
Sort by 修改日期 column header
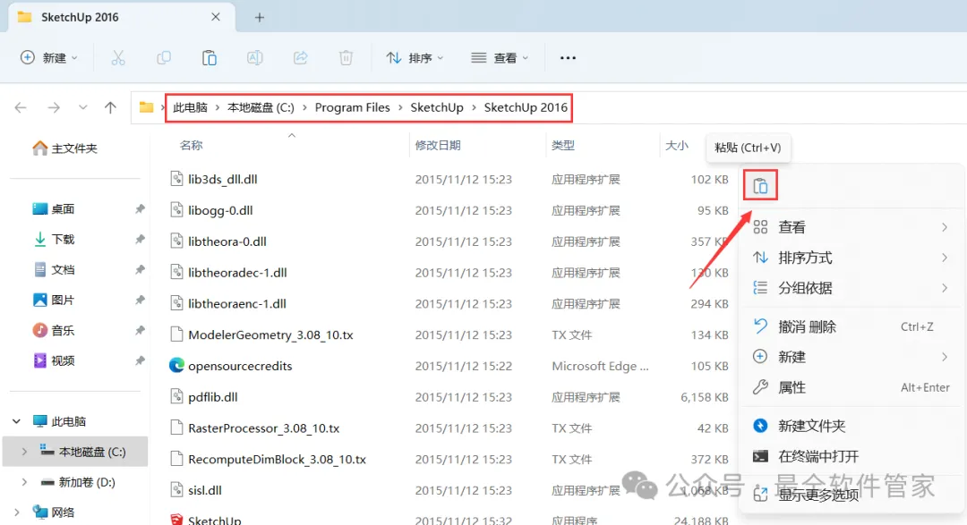click(438, 146)
